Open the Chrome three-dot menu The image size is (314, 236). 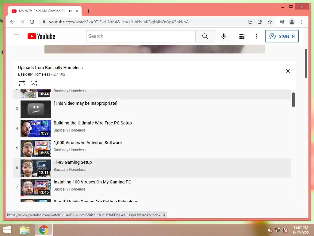(x=302, y=22)
